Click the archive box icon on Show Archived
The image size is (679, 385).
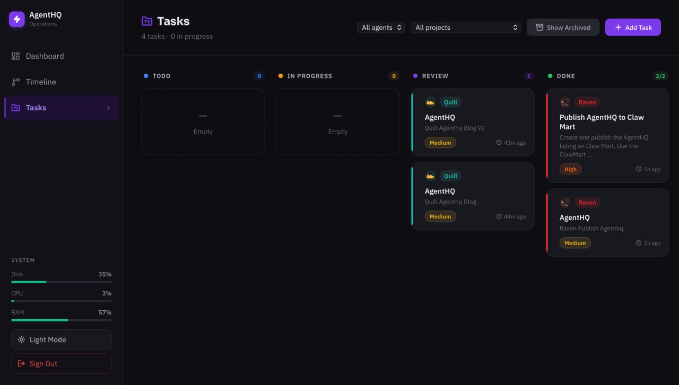[x=540, y=27]
